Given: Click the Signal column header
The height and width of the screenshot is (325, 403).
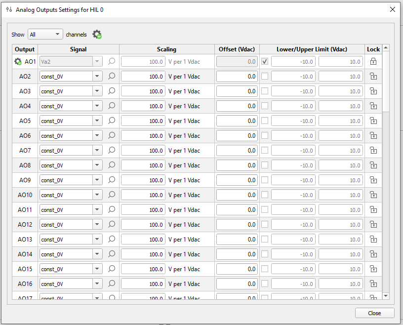Looking at the screenshot, I should (x=78, y=49).
